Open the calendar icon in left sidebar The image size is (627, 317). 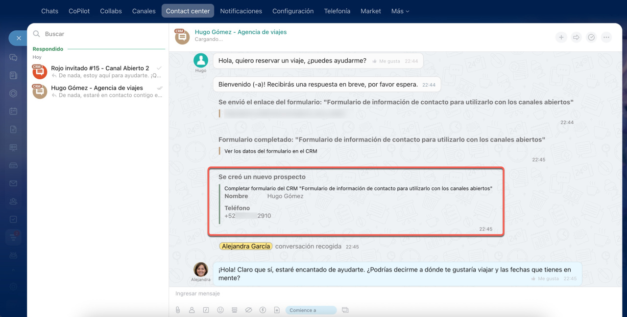tap(13, 111)
